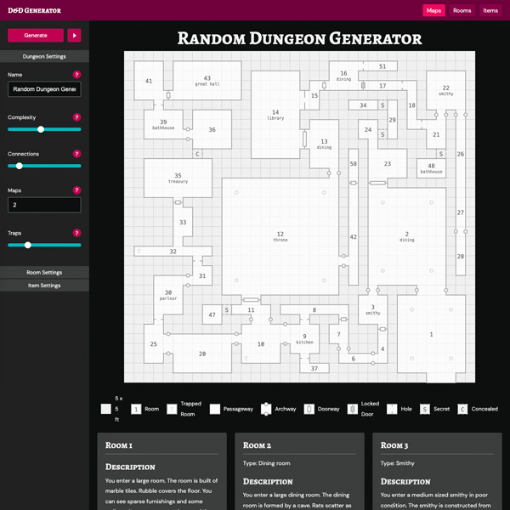Viewport: 510px width, 510px height.
Task: Click the Maps number input field
Action: point(44,205)
